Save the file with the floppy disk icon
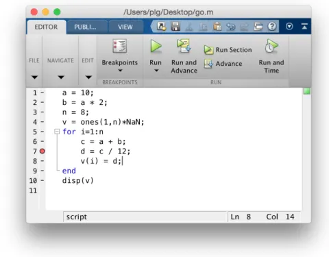 coord(175,27)
